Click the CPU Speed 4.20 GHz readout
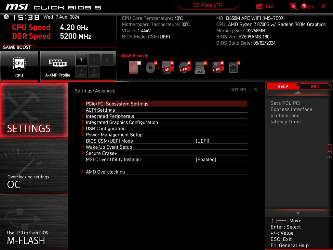 [x=50, y=27]
